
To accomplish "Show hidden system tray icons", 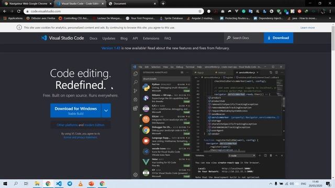I will [x=271, y=184].
